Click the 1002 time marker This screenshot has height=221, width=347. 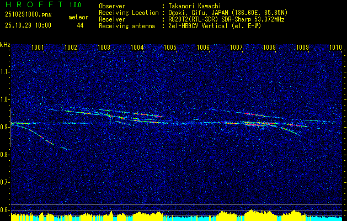(x=71, y=48)
